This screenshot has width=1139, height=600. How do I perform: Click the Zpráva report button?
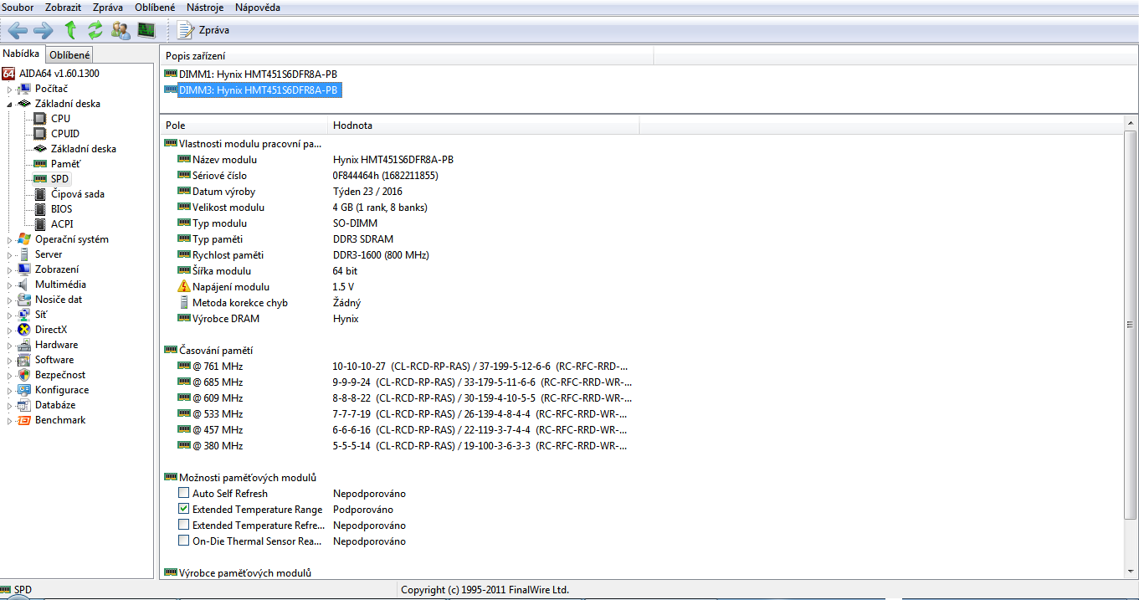point(203,30)
